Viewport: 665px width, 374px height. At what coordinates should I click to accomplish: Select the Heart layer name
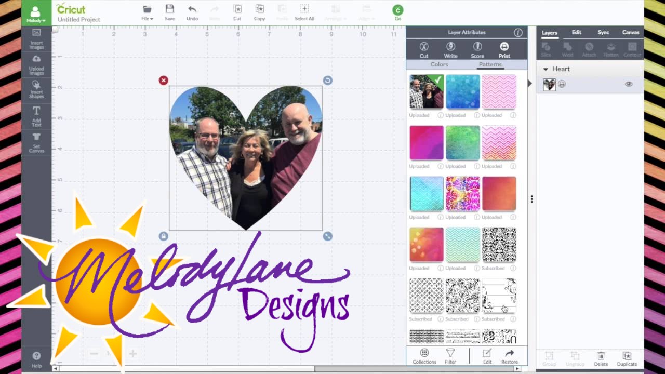coord(561,69)
